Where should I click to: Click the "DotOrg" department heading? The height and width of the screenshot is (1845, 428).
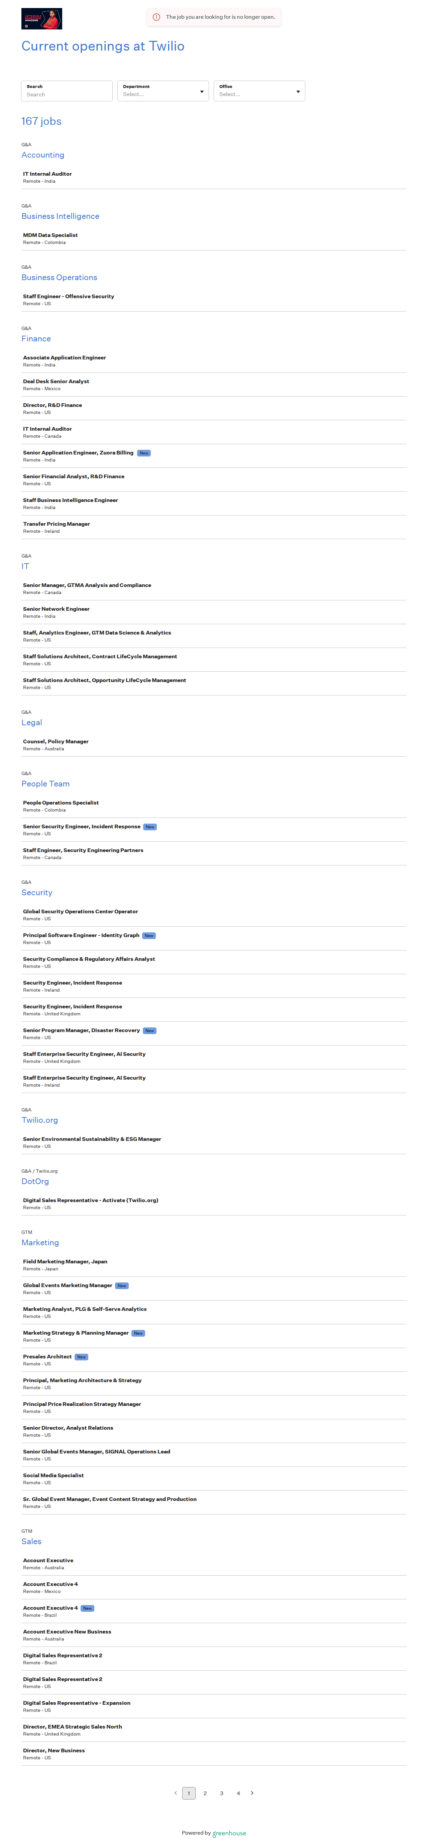click(x=35, y=1181)
